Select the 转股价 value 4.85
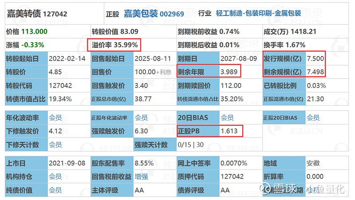 coord(55,72)
